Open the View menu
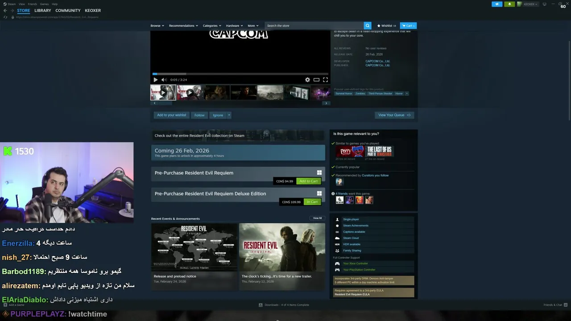The image size is (571, 321). tap(21, 4)
